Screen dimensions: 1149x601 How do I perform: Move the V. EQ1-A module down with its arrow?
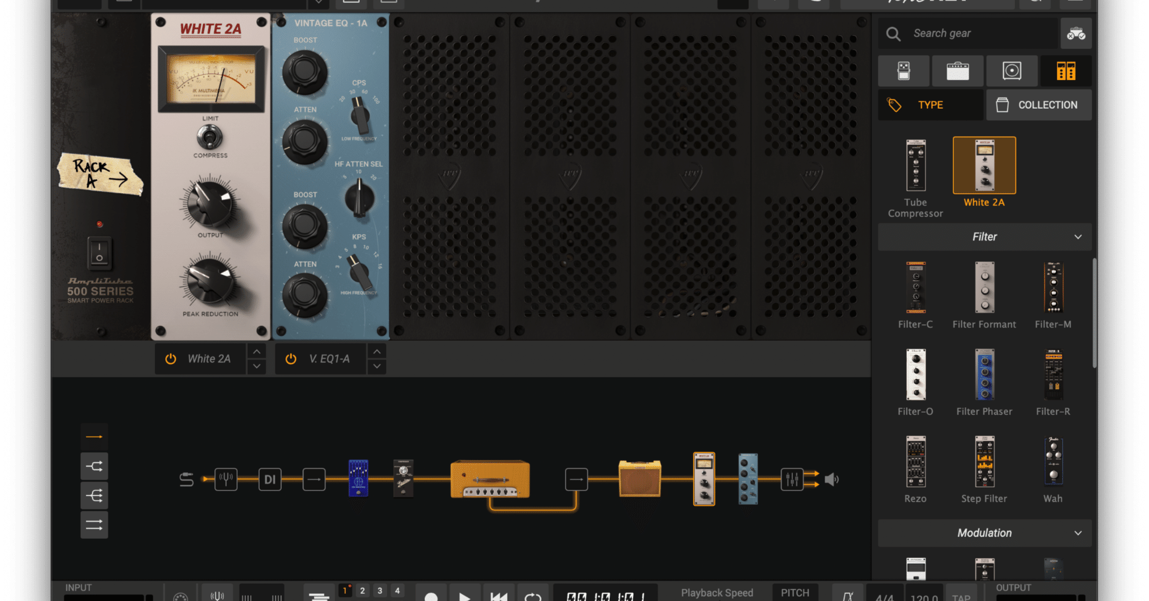tap(376, 366)
